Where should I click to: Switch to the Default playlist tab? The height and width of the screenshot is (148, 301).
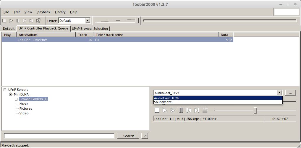coord(9,29)
